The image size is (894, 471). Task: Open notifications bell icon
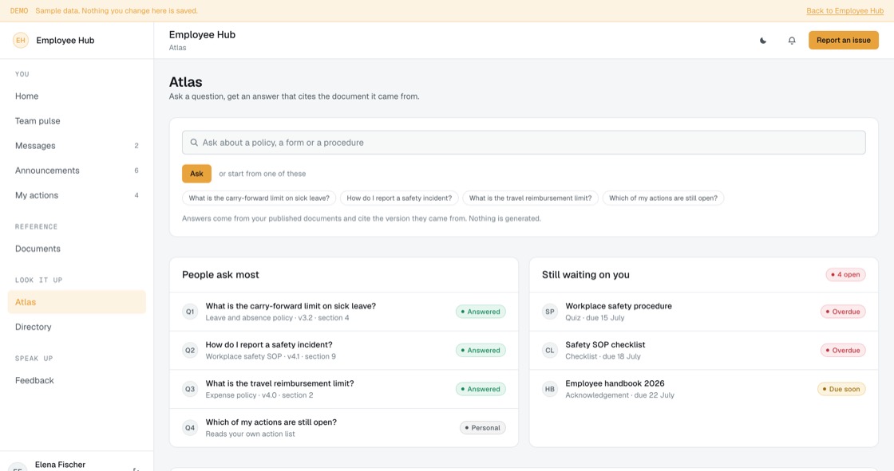(x=792, y=41)
